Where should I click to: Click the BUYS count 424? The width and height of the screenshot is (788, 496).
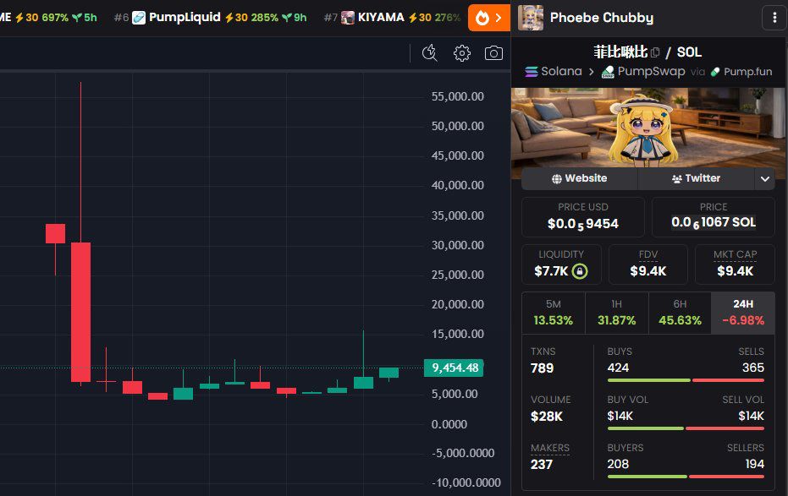618,368
